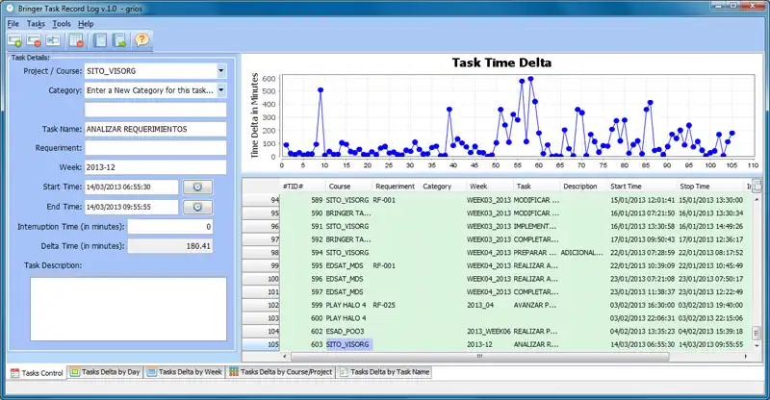Sort by the Course column header
This screenshot has height=400, width=770.
click(348, 187)
